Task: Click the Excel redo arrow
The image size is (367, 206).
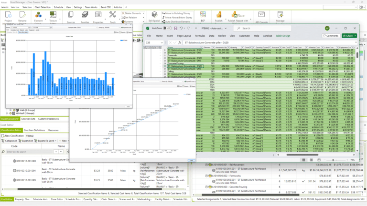Action: point(188,28)
